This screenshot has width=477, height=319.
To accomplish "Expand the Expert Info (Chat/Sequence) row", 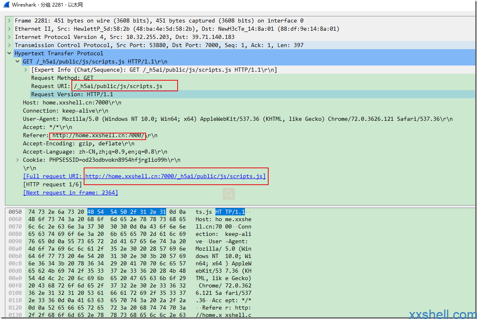I will pos(26,70).
